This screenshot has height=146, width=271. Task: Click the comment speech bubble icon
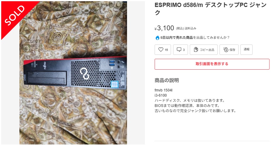179,50
